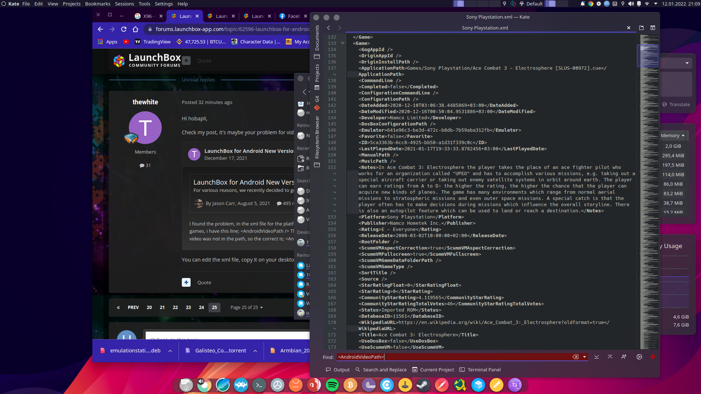Open the Search and Replace panel
Screen dimensions: 701x394
point(381,370)
